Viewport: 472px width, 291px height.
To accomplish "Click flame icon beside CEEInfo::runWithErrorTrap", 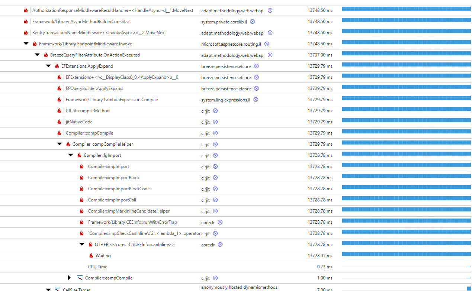I will (x=81, y=222).
